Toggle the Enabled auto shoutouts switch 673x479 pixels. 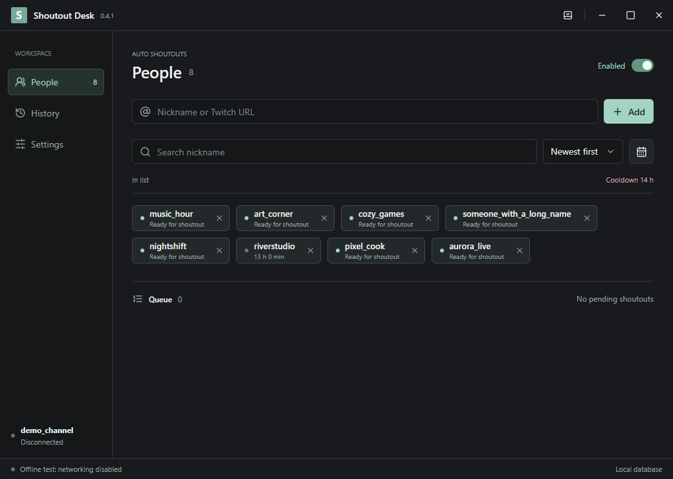pos(642,65)
